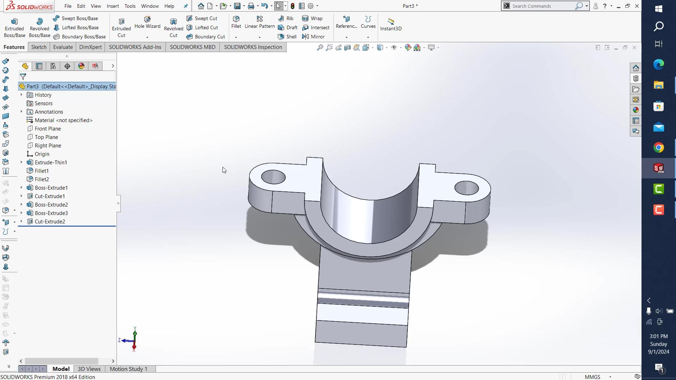The width and height of the screenshot is (676, 380).
Task: Switch to the Sketch tab
Action: (39, 47)
